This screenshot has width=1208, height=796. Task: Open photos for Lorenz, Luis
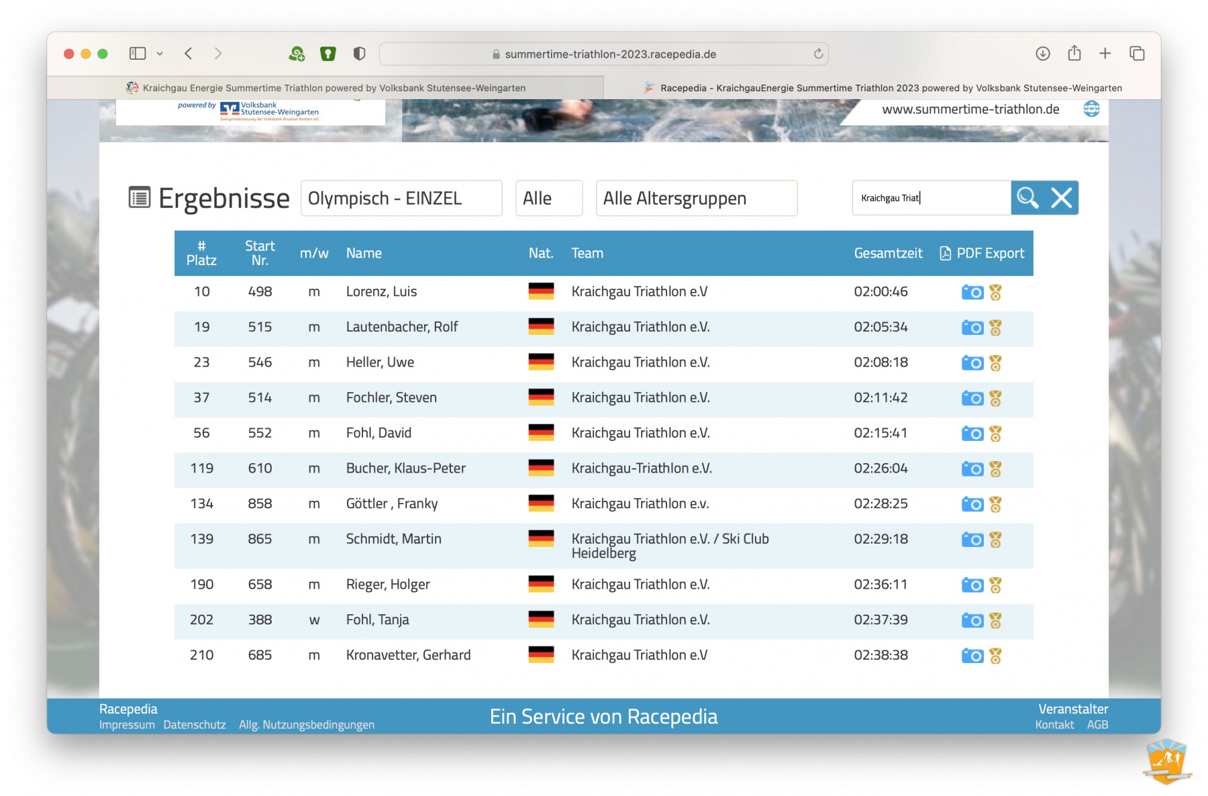pos(972,293)
